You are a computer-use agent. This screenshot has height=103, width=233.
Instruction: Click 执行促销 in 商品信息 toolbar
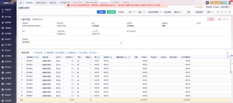click(83, 53)
